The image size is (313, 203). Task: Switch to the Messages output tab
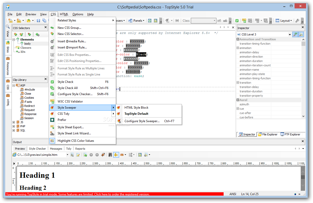(56, 149)
